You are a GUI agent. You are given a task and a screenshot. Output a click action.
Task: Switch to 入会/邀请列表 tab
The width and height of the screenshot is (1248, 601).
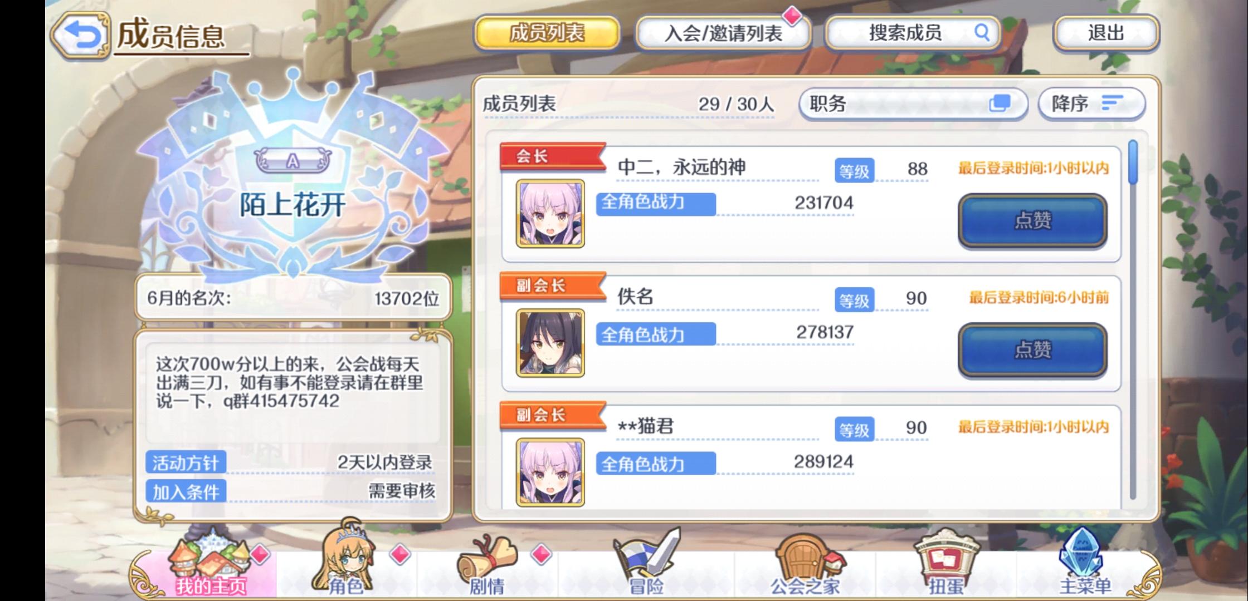tap(723, 33)
